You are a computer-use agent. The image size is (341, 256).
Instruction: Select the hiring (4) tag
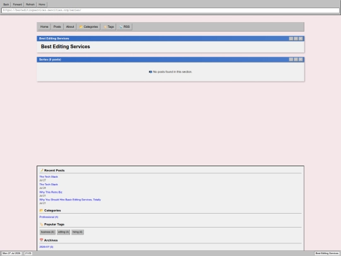(x=78, y=232)
